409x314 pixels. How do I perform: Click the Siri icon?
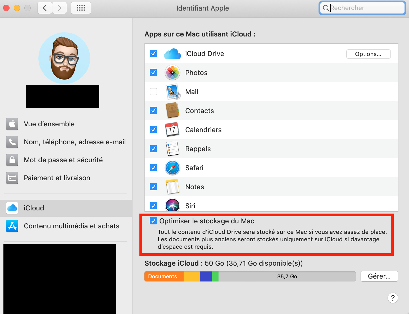(172, 205)
